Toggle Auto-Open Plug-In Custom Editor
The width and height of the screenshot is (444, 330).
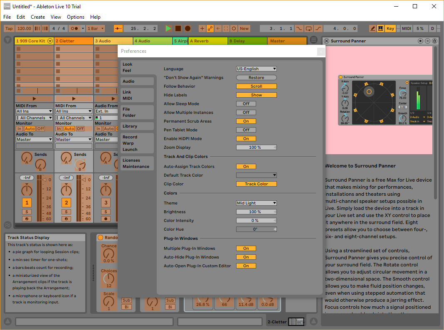pyautogui.click(x=246, y=266)
